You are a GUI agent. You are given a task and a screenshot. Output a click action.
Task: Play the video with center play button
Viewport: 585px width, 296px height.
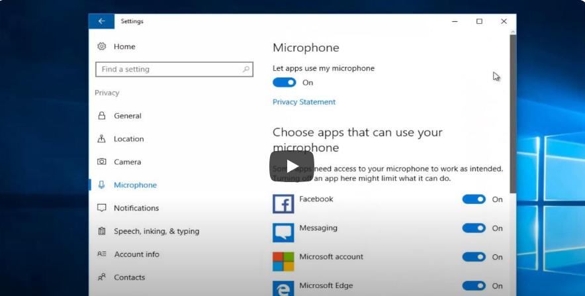pyautogui.click(x=292, y=166)
